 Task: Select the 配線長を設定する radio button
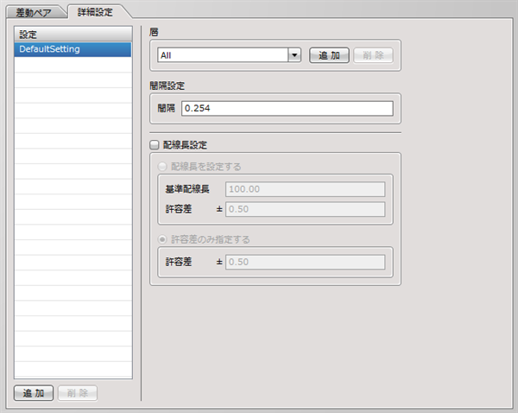click(162, 167)
